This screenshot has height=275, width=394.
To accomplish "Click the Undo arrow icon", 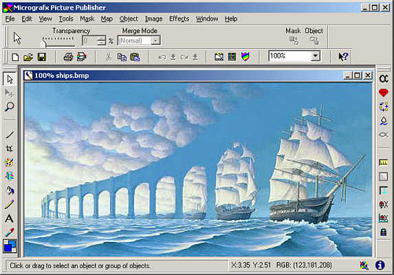I will pos(162,57).
